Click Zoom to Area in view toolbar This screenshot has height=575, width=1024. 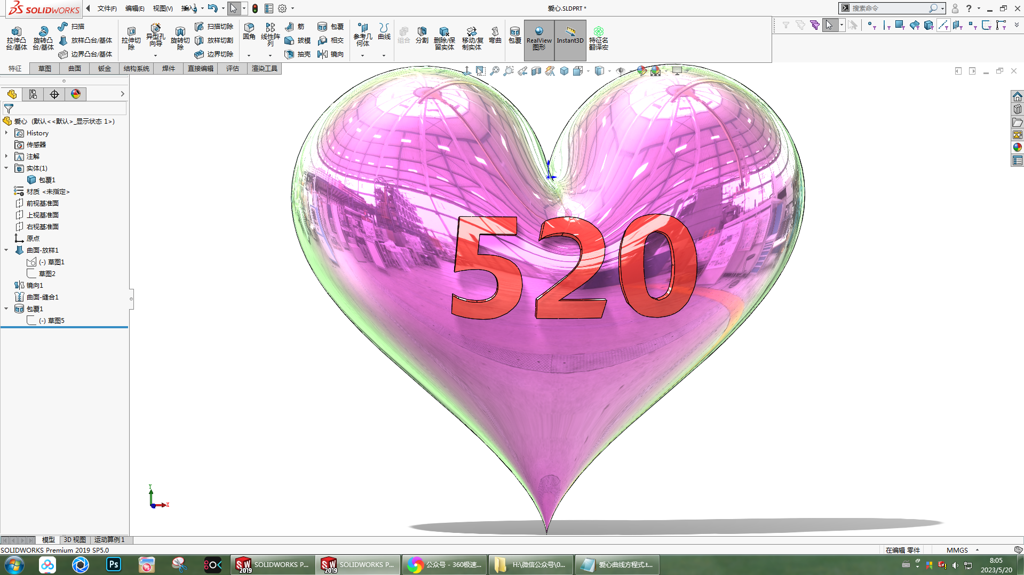509,71
